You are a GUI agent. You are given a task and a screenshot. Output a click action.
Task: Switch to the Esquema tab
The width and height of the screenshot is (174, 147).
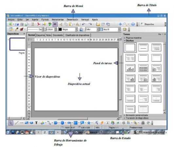coord(41,35)
